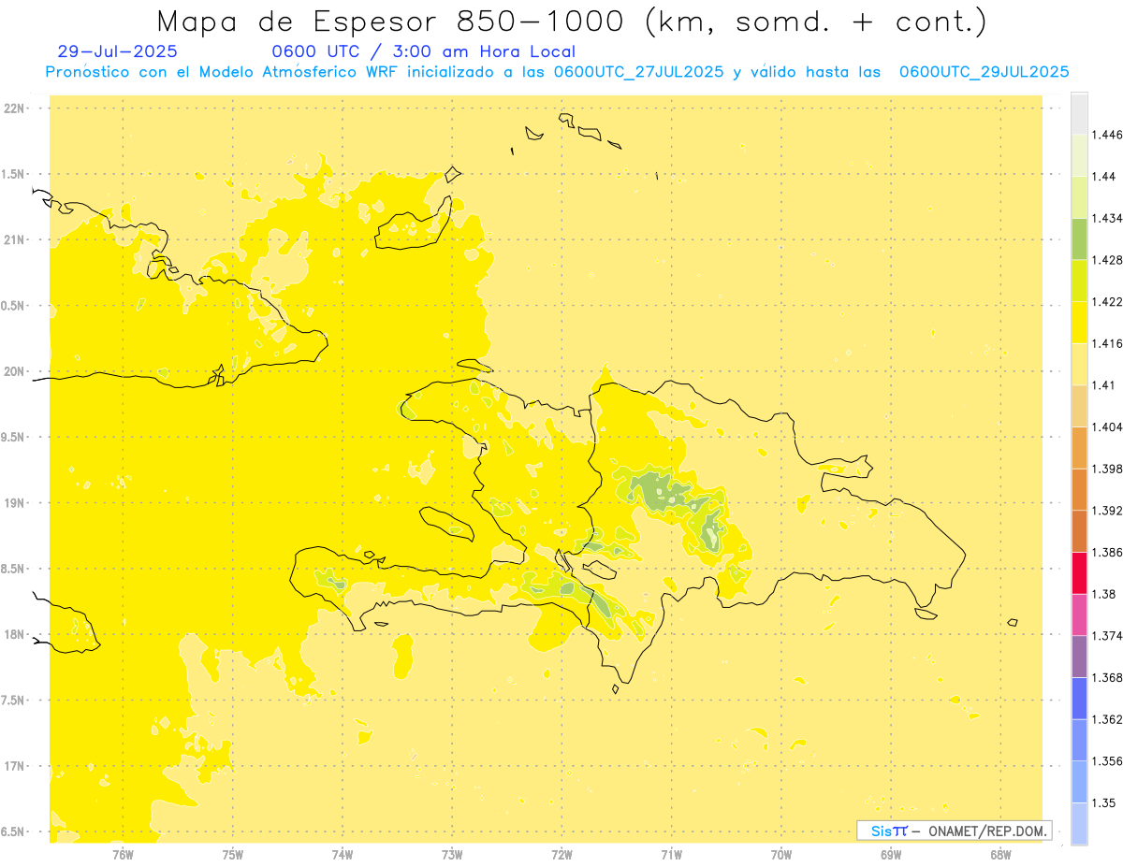The width and height of the screenshot is (1123, 867).
Task: Click the legend value 1.434
Action: pyautogui.click(x=1107, y=218)
